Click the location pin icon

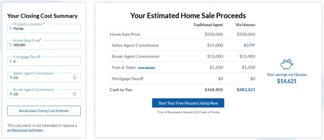10,28
